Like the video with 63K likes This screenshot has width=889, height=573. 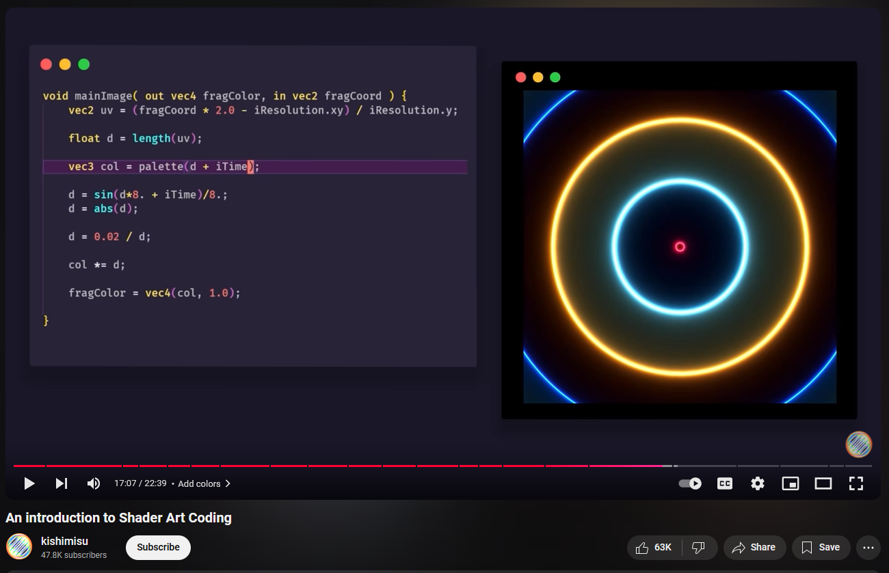click(x=653, y=548)
